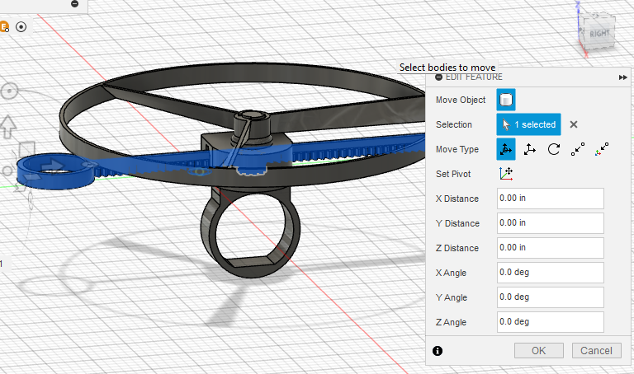The image size is (634, 374).
Task: Clear the selection with the X icon
Action: click(574, 124)
